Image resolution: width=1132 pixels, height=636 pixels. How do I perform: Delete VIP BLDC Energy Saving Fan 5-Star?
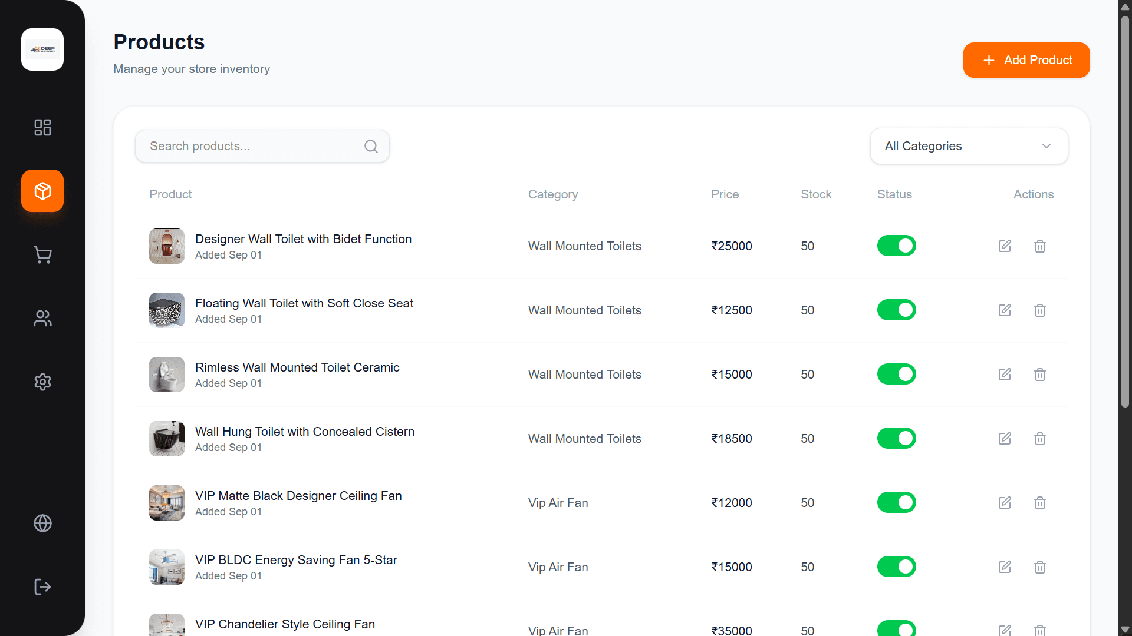[1040, 567]
